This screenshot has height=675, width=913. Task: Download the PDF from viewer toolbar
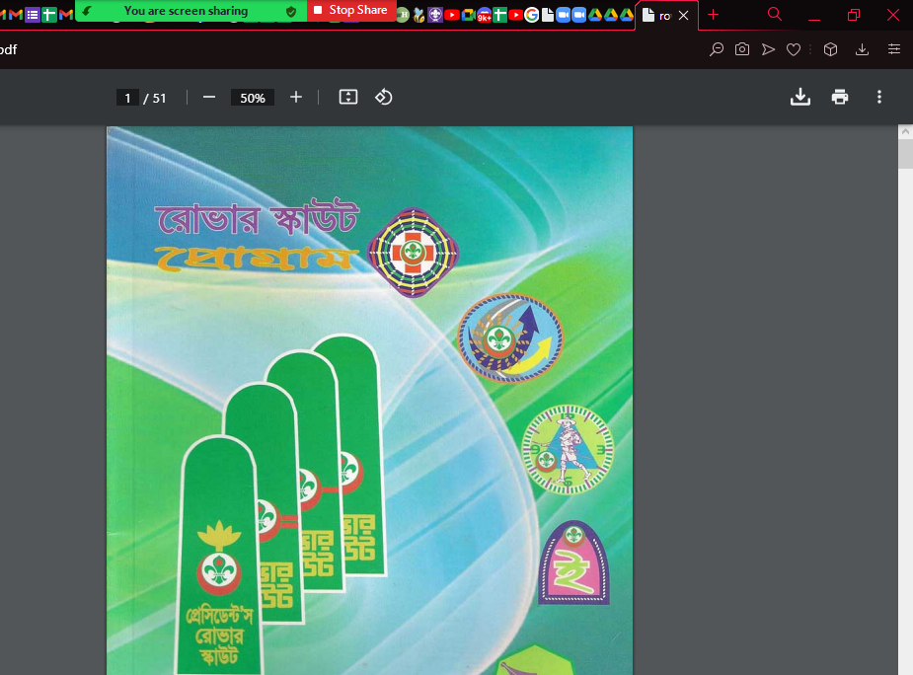point(800,97)
